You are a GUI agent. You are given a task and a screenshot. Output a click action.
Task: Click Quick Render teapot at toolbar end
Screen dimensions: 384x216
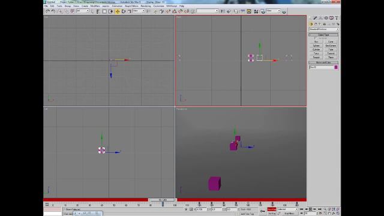[284, 11]
